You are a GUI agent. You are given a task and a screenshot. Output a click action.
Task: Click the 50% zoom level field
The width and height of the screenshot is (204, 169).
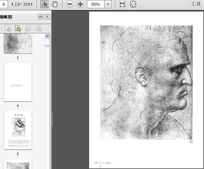click(x=96, y=4)
